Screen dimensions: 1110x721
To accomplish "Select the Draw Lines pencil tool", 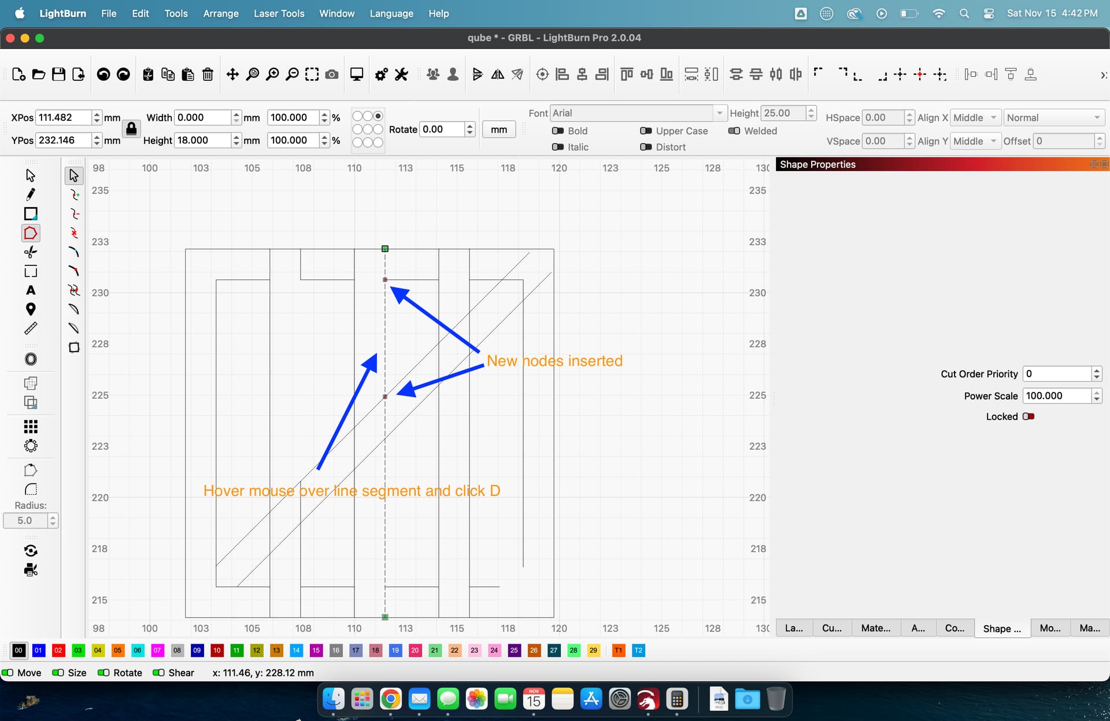I will 31,194.
